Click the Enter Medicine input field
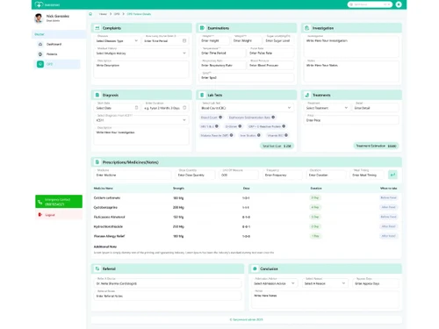Screen dimensions: 439x329 click(x=133, y=174)
